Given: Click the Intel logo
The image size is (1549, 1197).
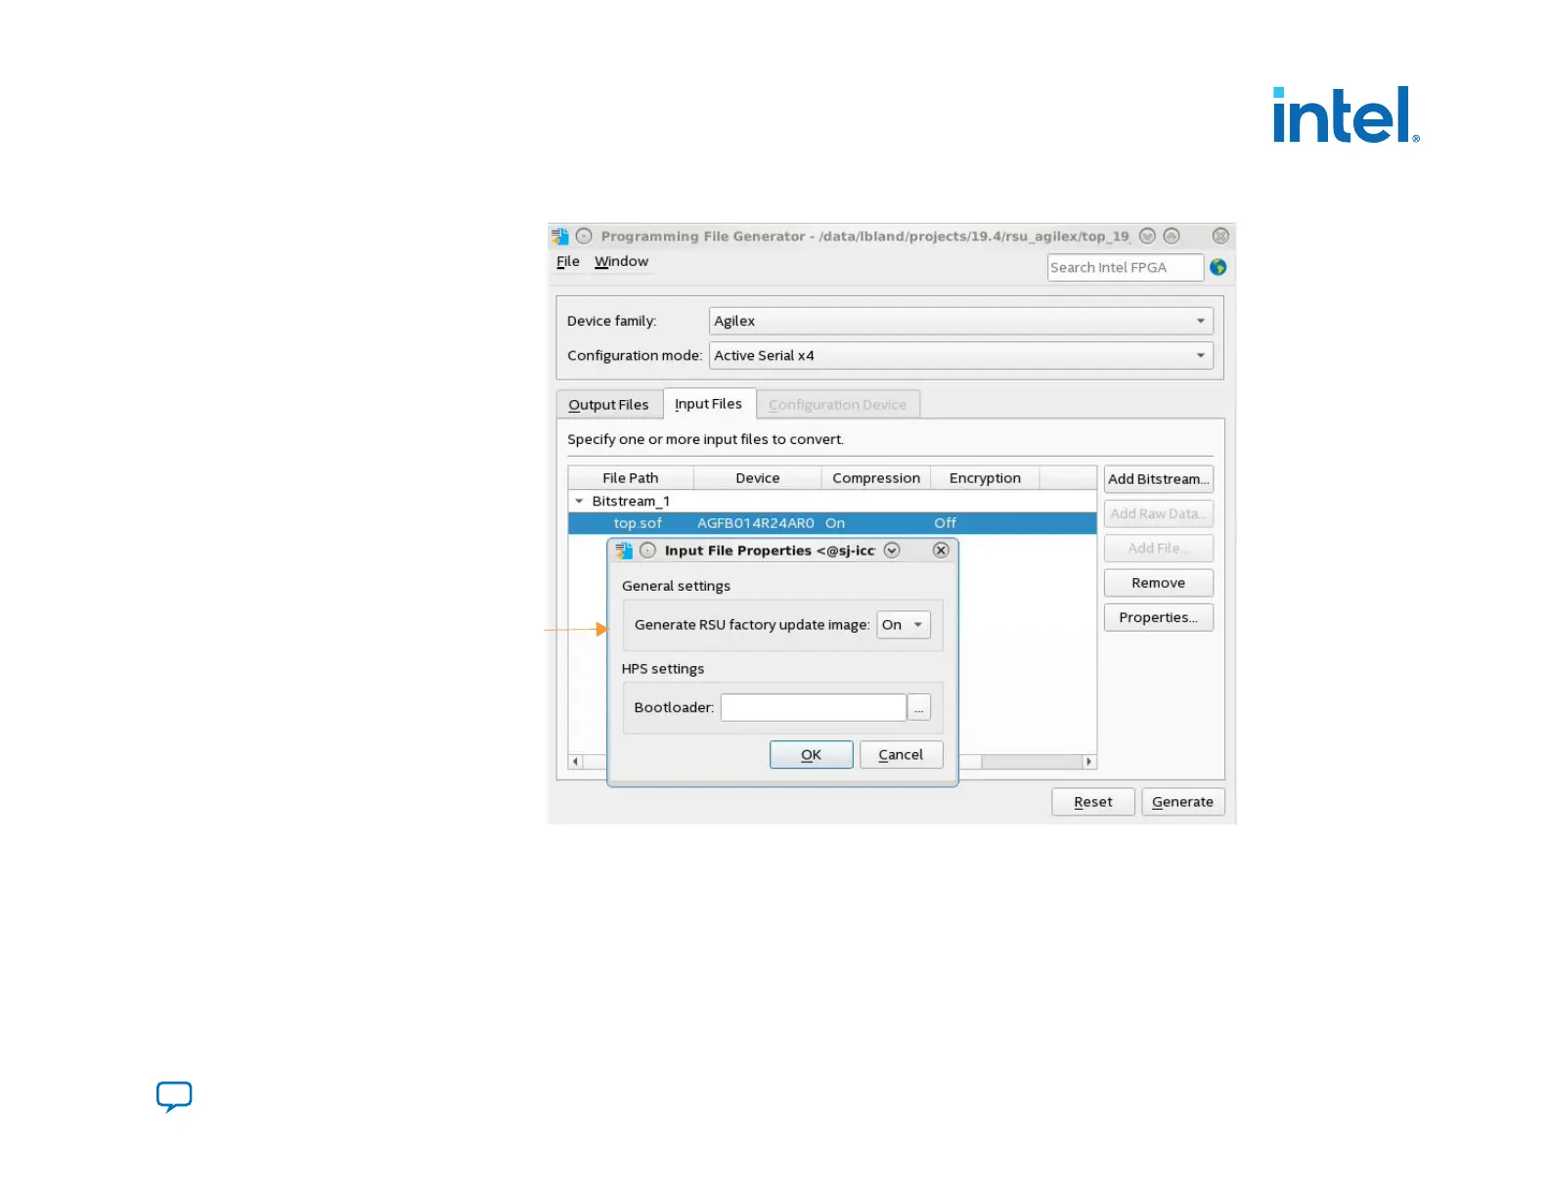Looking at the screenshot, I should [1346, 114].
